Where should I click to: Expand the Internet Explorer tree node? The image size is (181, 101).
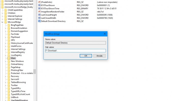click(2, 16)
